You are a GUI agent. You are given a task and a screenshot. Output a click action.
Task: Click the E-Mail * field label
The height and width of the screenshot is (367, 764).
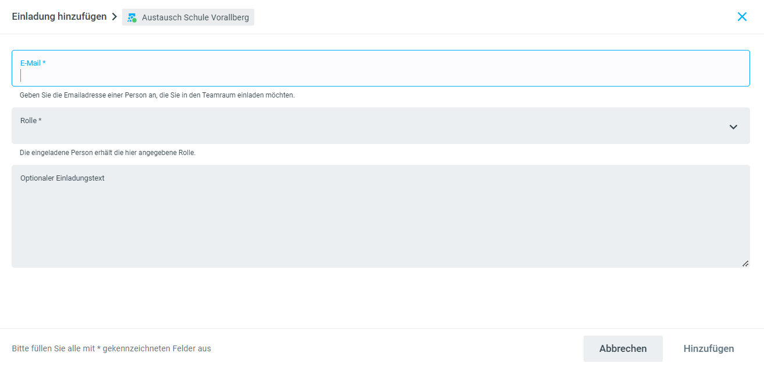(33, 63)
